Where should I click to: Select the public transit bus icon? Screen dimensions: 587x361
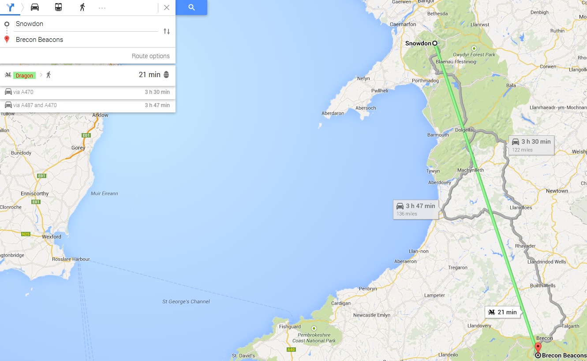58,7
